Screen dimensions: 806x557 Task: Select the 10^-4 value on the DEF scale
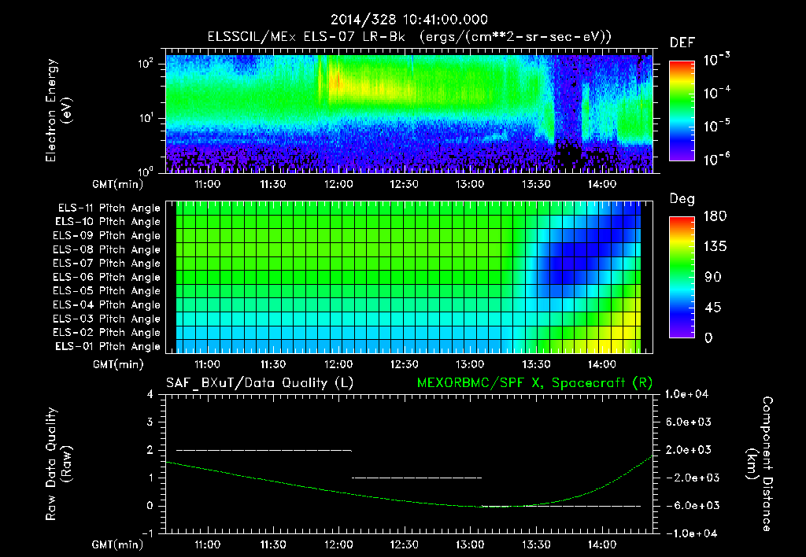pos(716,93)
